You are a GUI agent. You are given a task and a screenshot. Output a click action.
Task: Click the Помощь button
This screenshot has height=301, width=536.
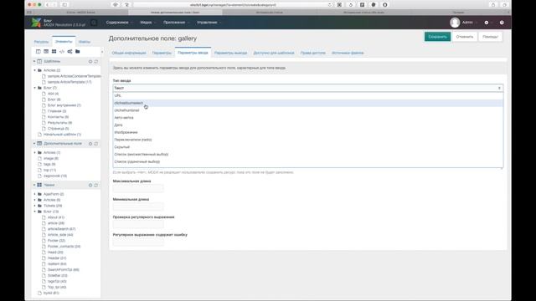(491, 37)
